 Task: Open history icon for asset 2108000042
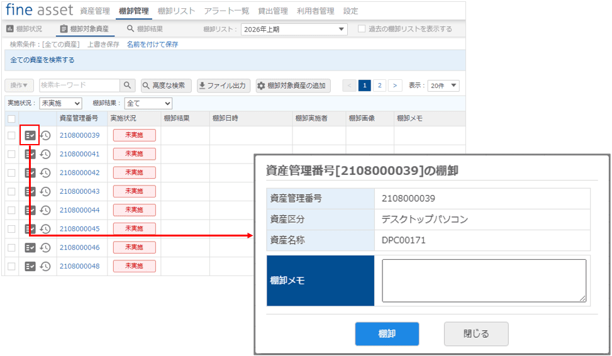click(46, 173)
